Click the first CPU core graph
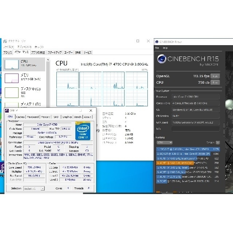Viewport: 233px width, 233px height. (x=67, y=80)
